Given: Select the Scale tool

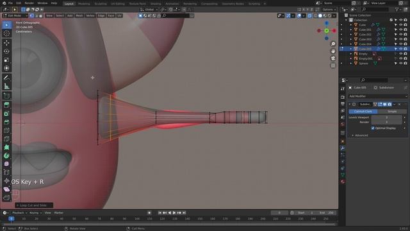Looking at the screenshot, I should coord(6,60).
